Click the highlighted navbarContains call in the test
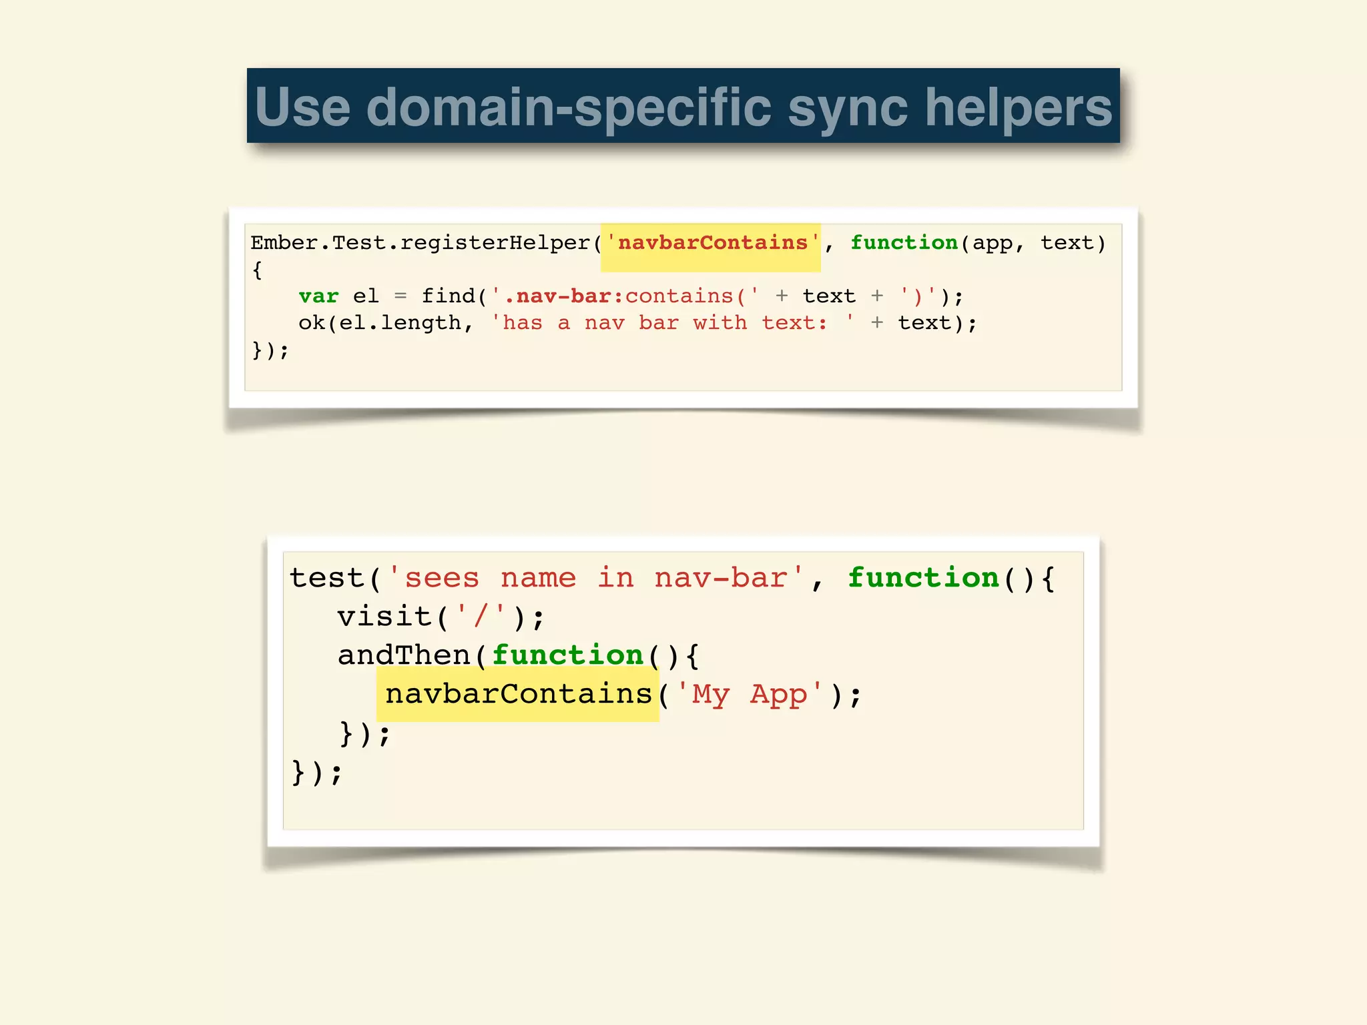Screen dimensions: 1367x1025 [x=518, y=694]
